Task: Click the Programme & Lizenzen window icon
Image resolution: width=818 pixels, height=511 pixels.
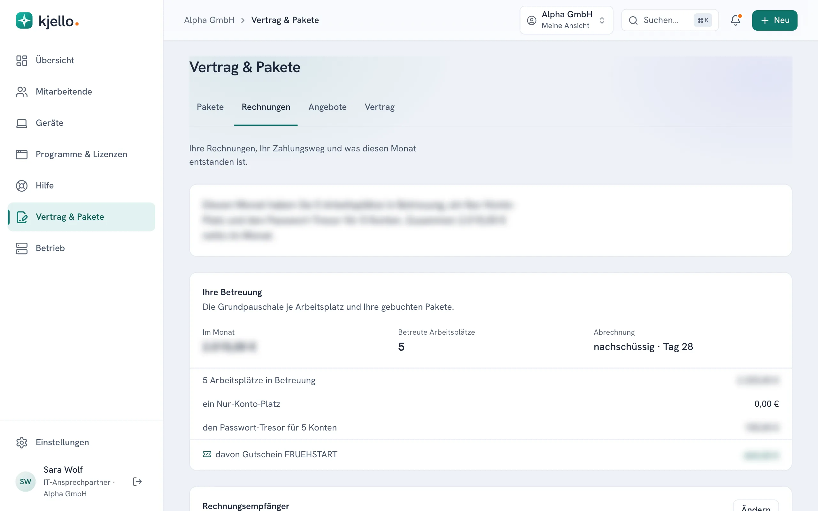Action: [22, 155]
